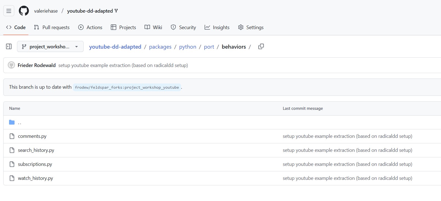
Task: Open the '..' parent directory link
Action: pos(19,122)
